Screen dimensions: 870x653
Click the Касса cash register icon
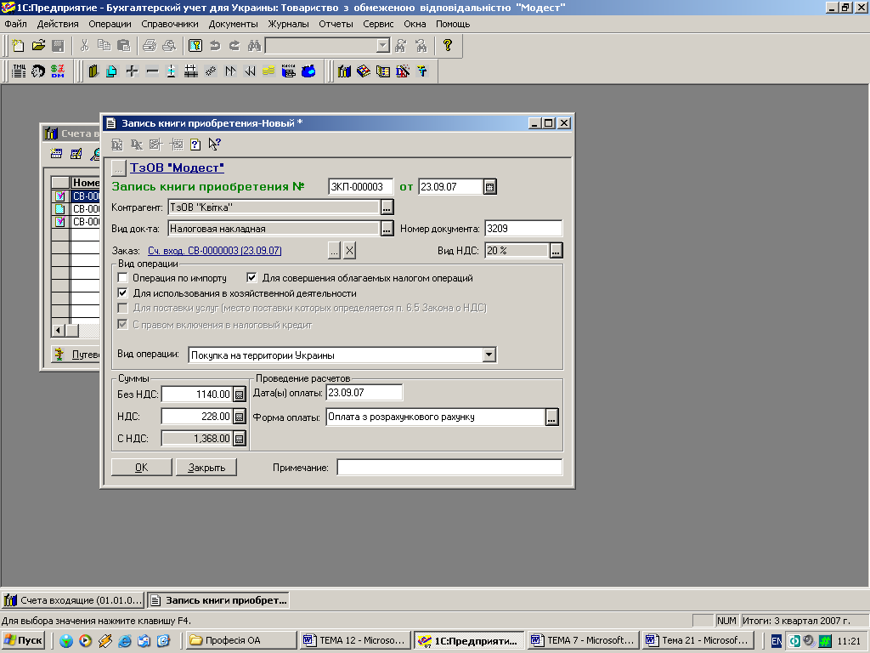pyautogui.click(x=289, y=71)
